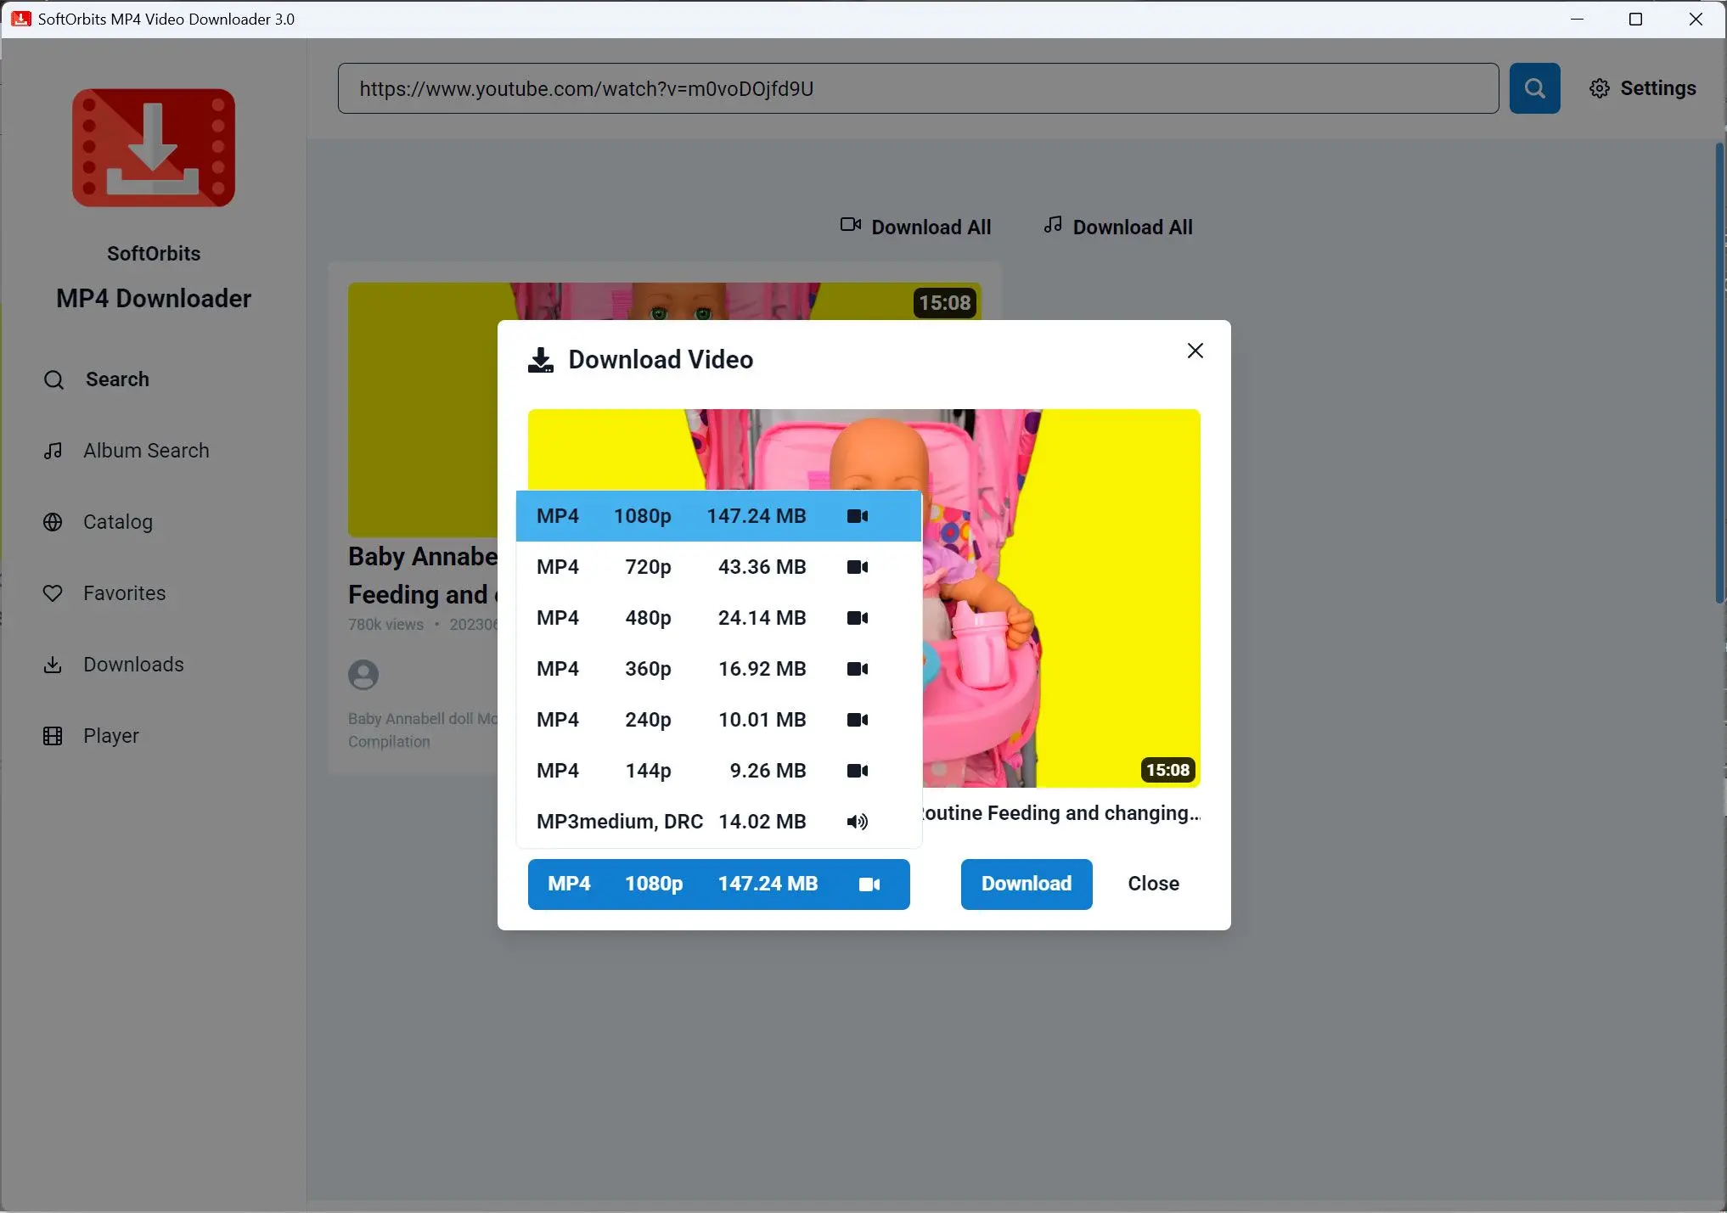Choose the MP4 240p 10.01 MB option
Viewport: 1727px width, 1213px height.
point(718,720)
